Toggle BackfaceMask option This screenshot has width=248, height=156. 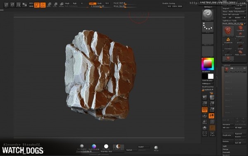click(208, 87)
